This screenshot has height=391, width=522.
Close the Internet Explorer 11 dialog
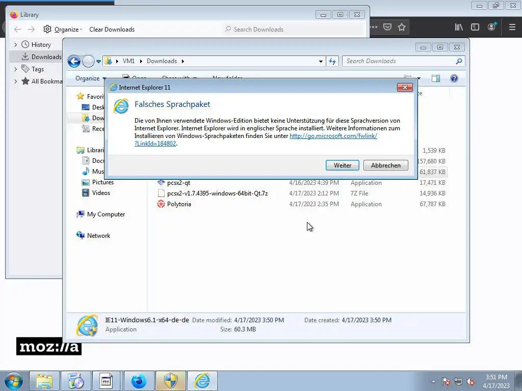(405, 87)
